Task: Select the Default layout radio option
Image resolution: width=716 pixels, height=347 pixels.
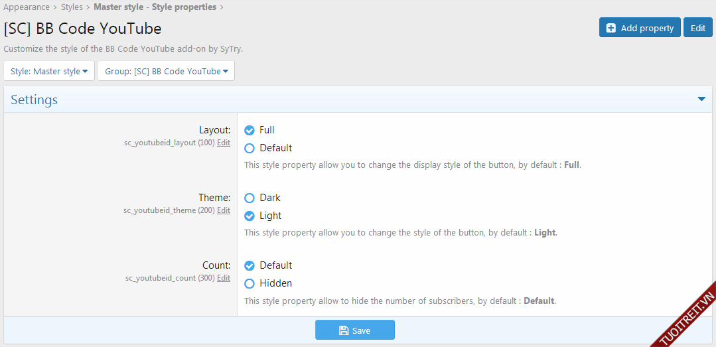Action: tap(250, 148)
